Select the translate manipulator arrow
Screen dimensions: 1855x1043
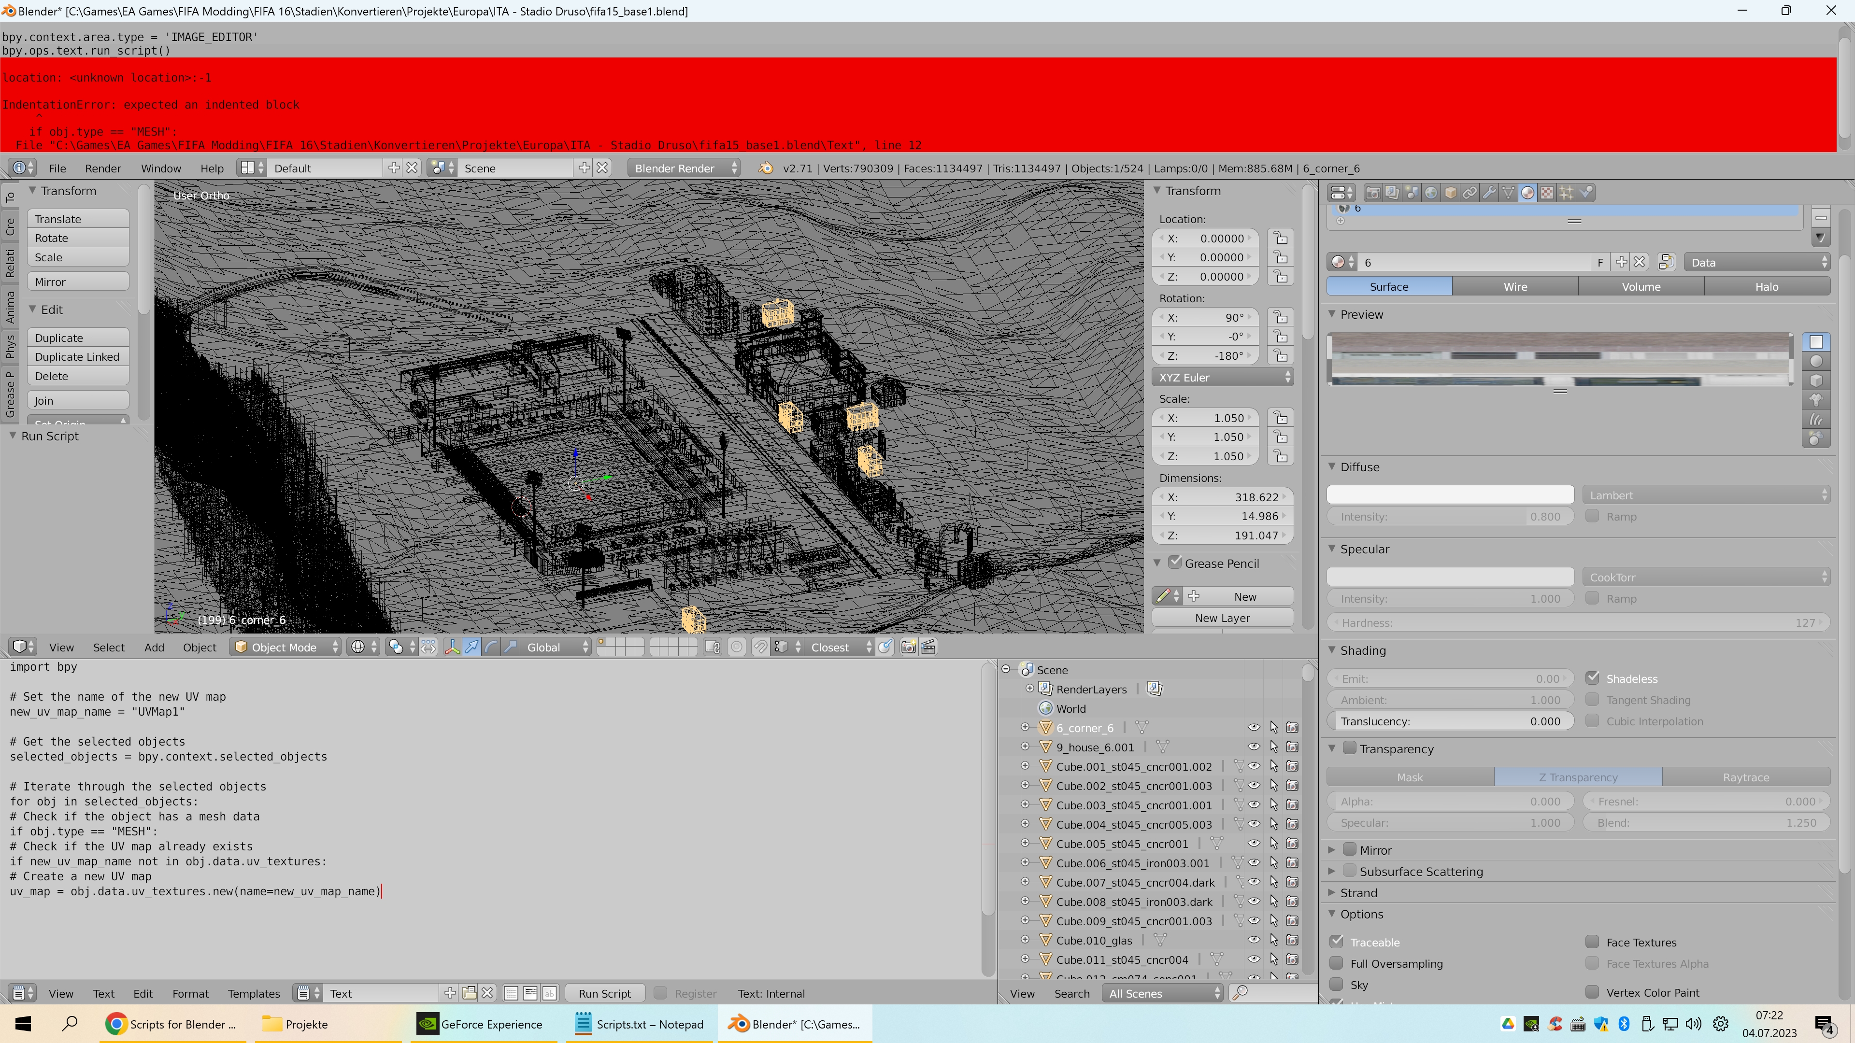tap(471, 647)
